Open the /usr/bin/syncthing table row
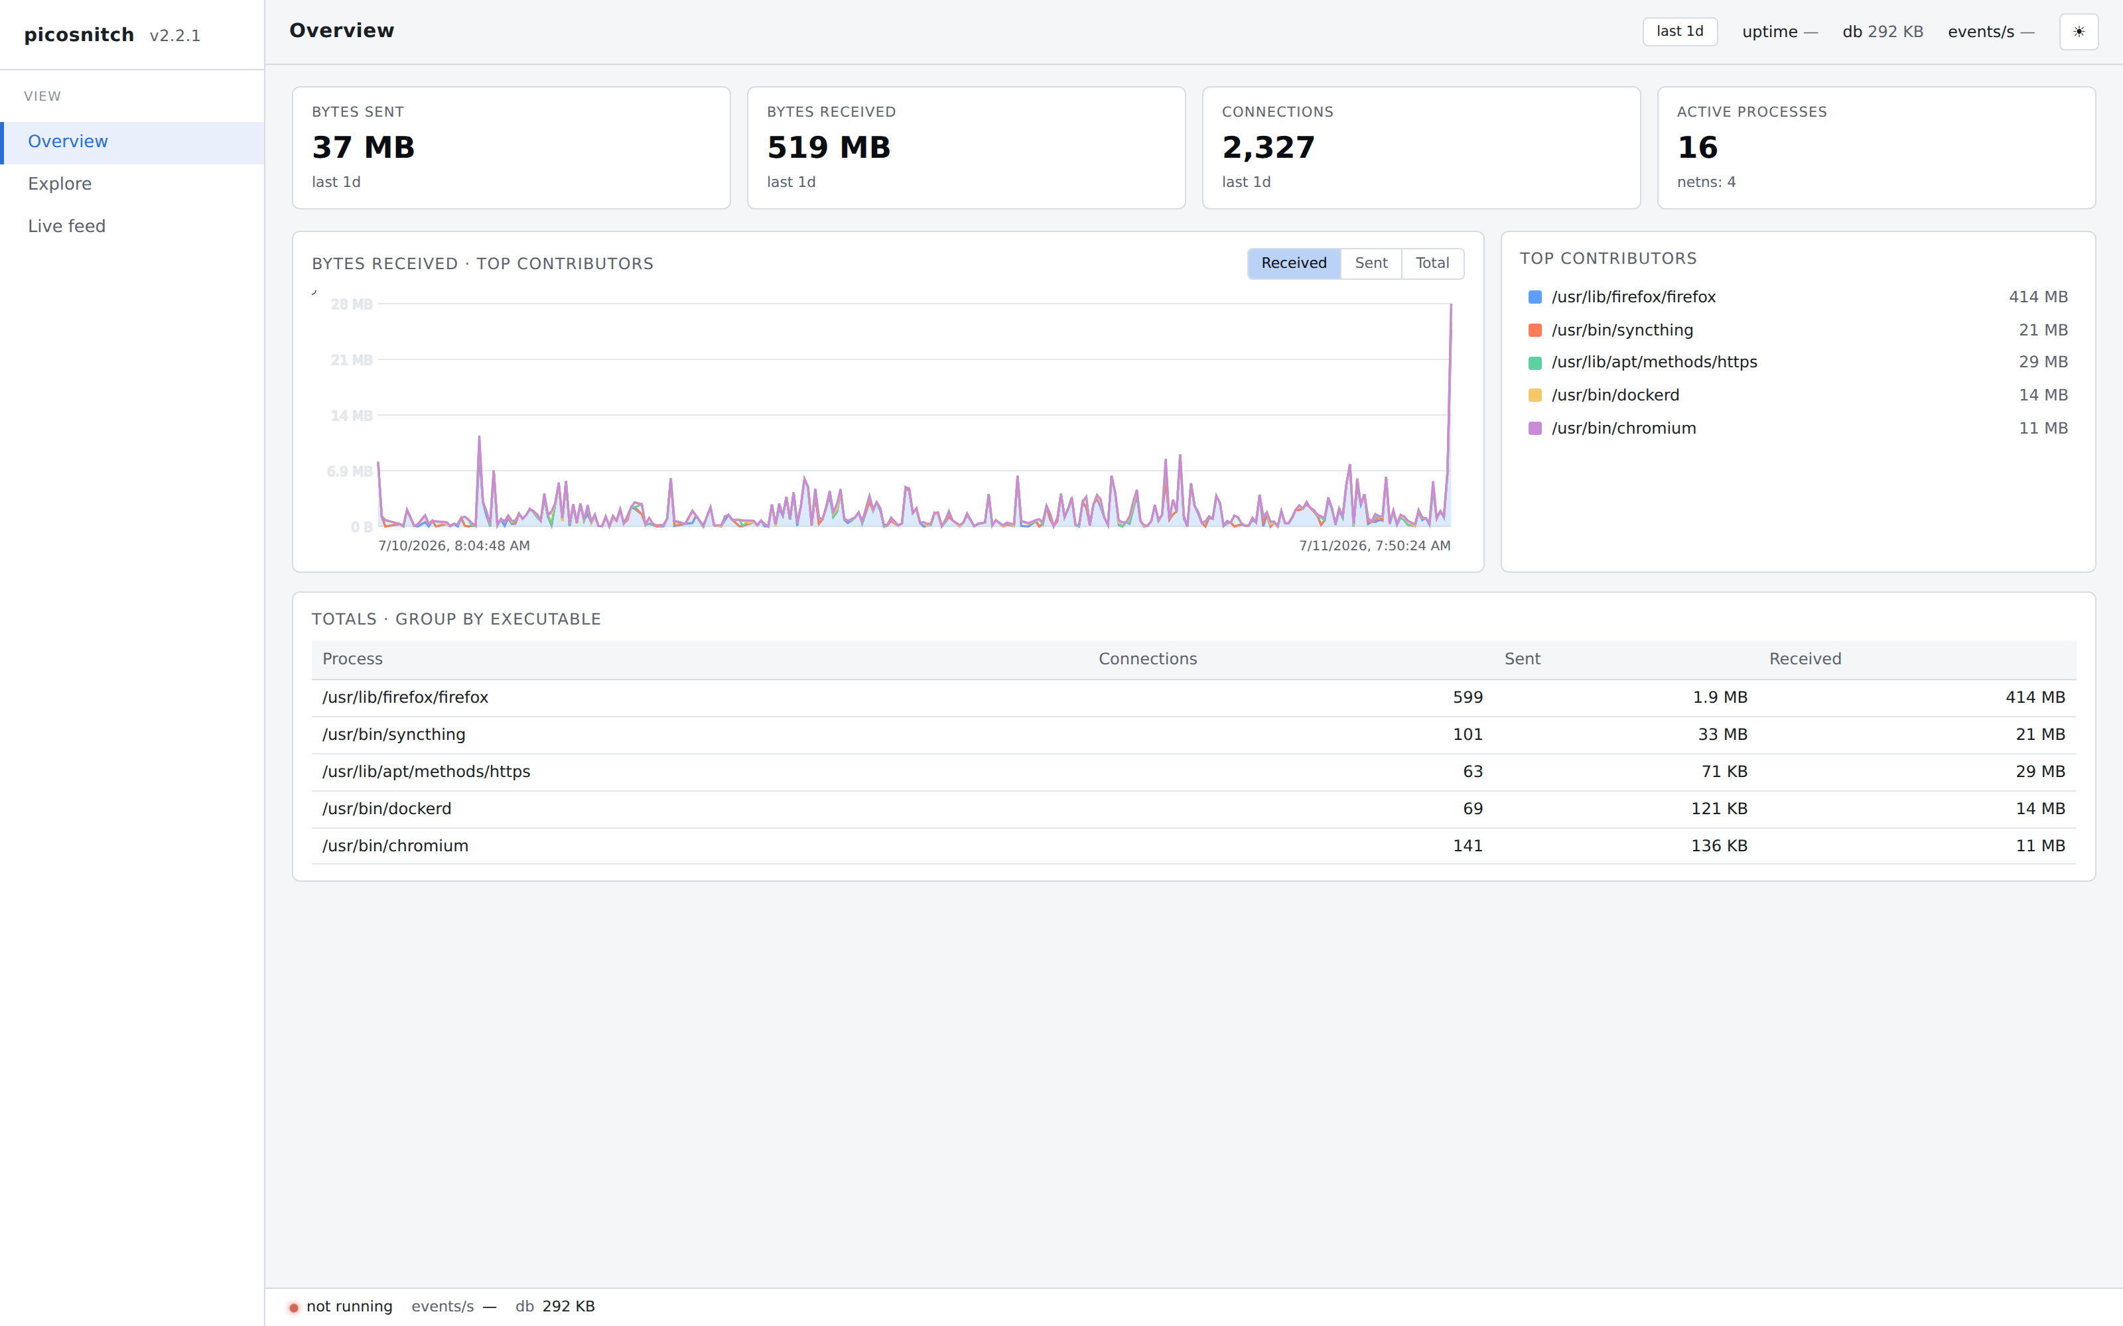 (x=1193, y=735)
